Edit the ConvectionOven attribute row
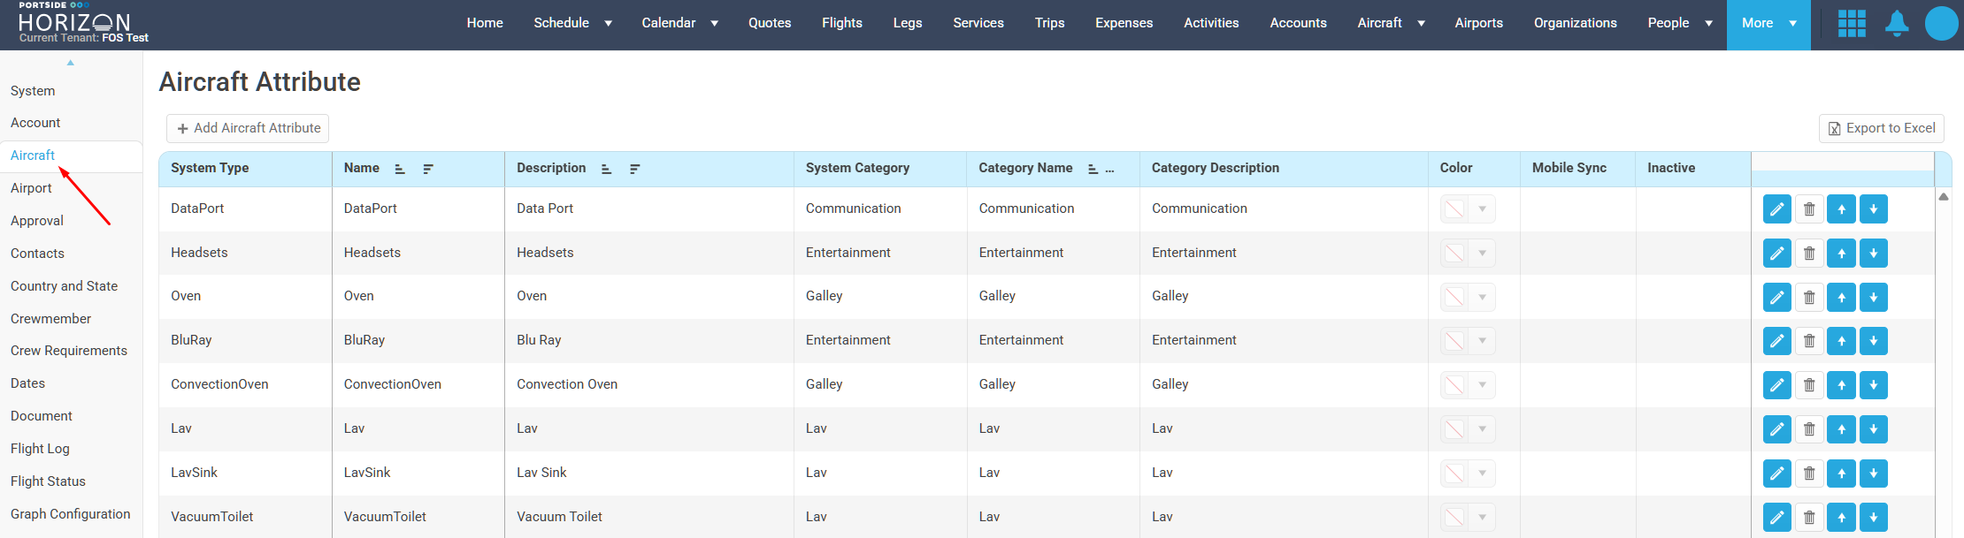 [1776, 385]
